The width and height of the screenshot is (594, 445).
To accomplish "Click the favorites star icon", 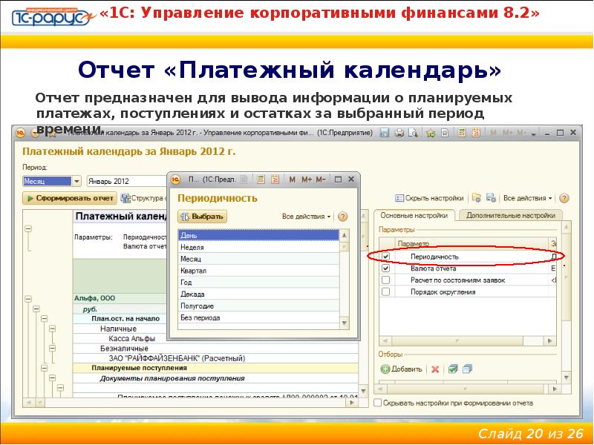I will click(x=431, y=135).
